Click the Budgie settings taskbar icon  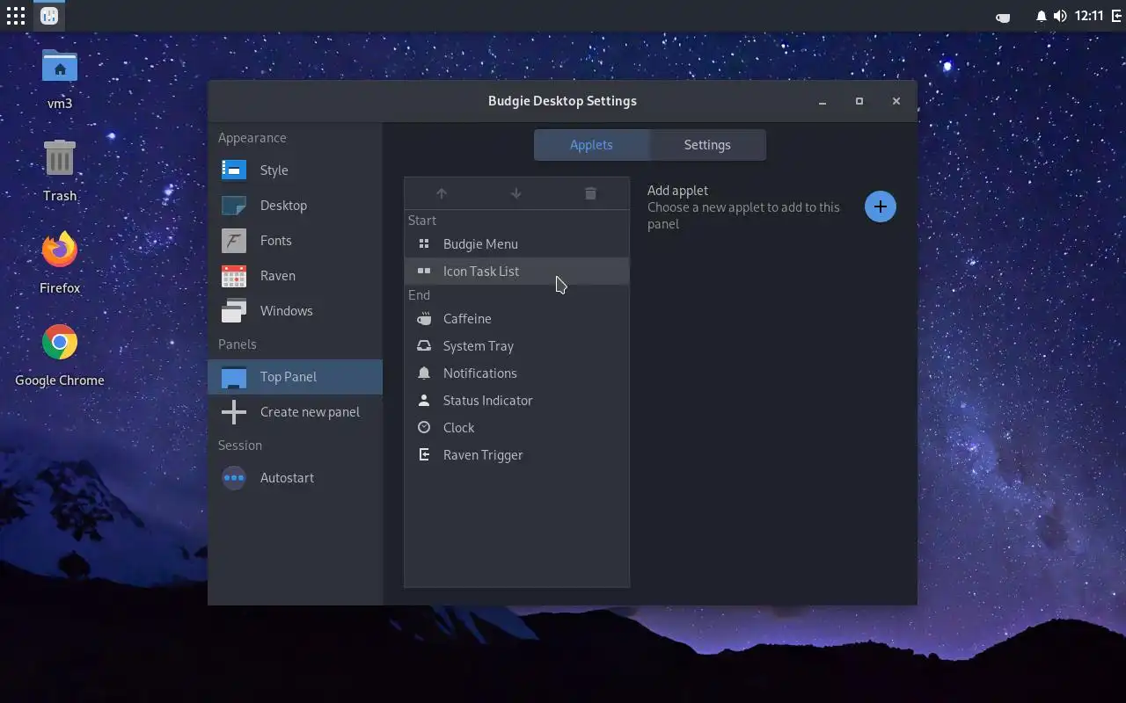(x=50, y=16)
